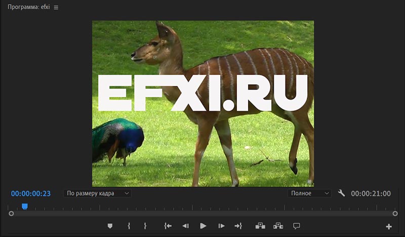This screenshot has width=405, height=237.
Task: Click the Extract button
Action: coord(278,226)
